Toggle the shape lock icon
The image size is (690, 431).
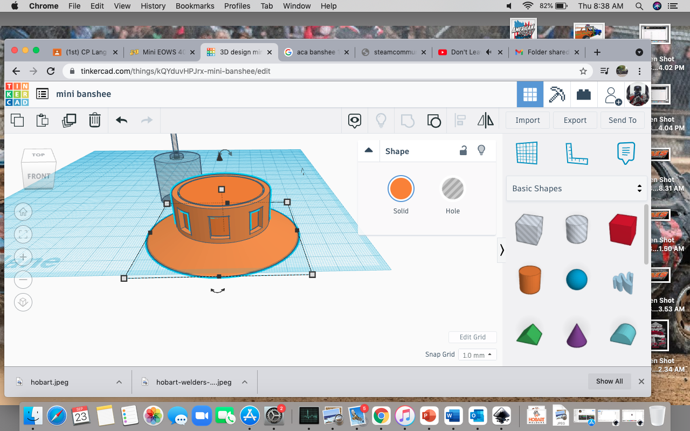(463, 151)
